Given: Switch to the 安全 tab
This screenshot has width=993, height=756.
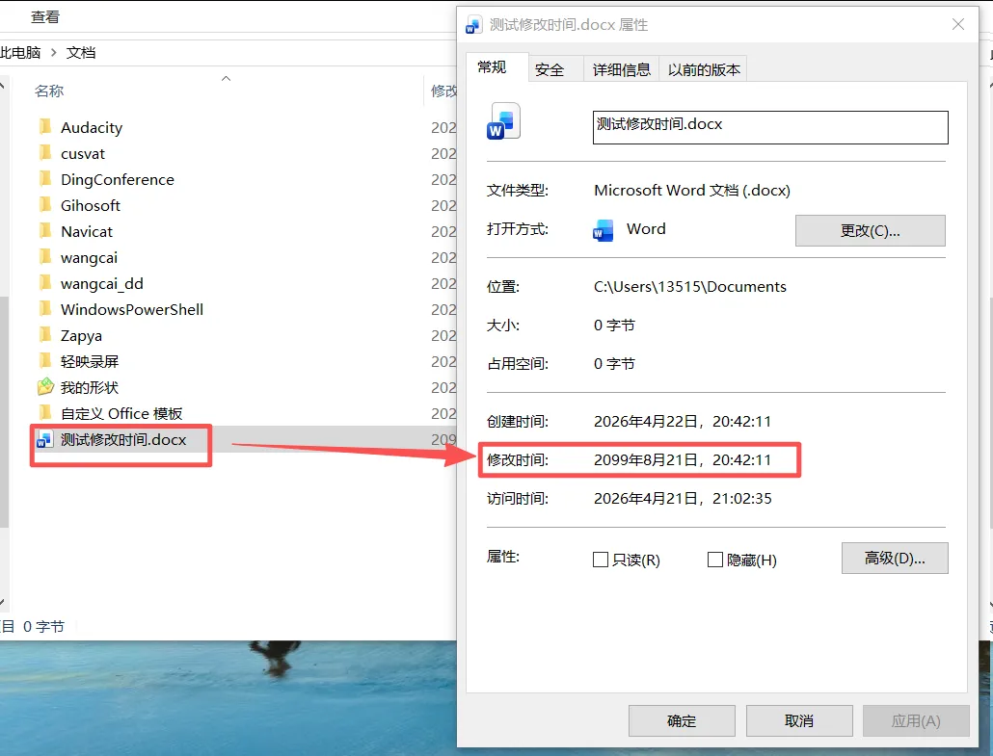Looking at the screenshot, I should click(550, 69).
